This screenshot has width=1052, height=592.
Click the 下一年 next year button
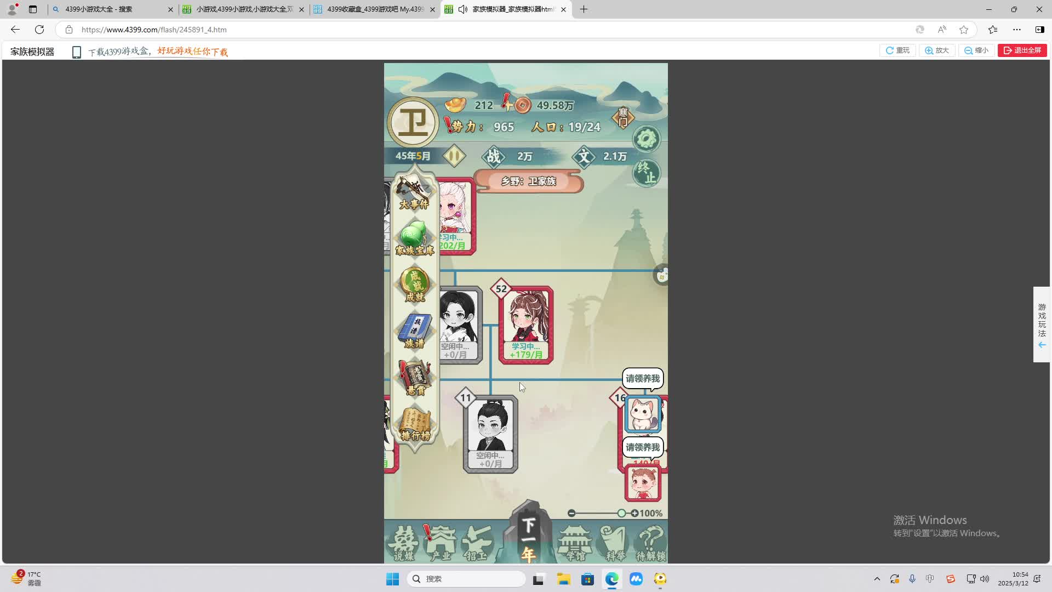tap(528, 538)
